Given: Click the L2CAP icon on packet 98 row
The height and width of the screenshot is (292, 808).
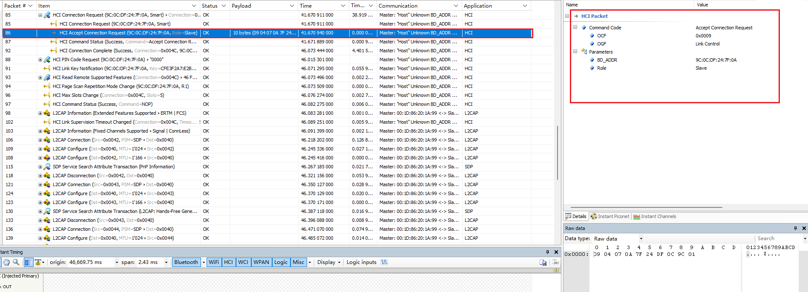Looking at the screenshot, I should point(47,113).
